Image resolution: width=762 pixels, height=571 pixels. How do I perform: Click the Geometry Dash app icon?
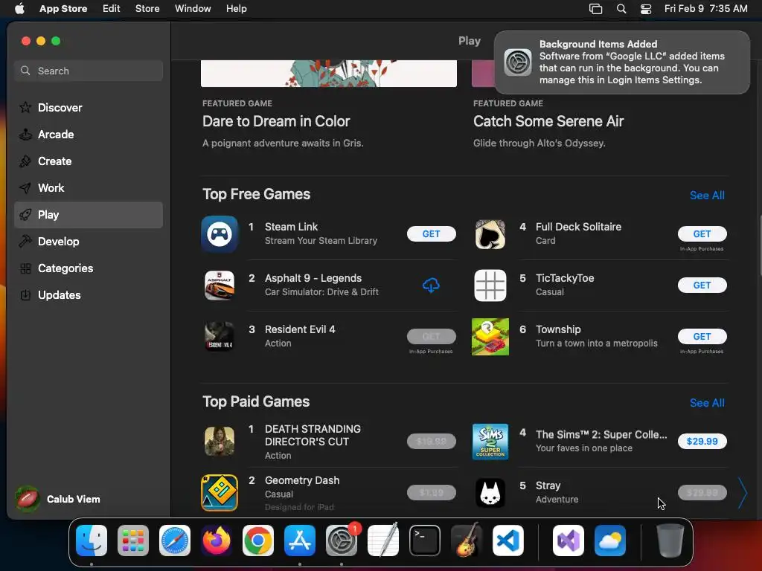click(x=220, y=493)
